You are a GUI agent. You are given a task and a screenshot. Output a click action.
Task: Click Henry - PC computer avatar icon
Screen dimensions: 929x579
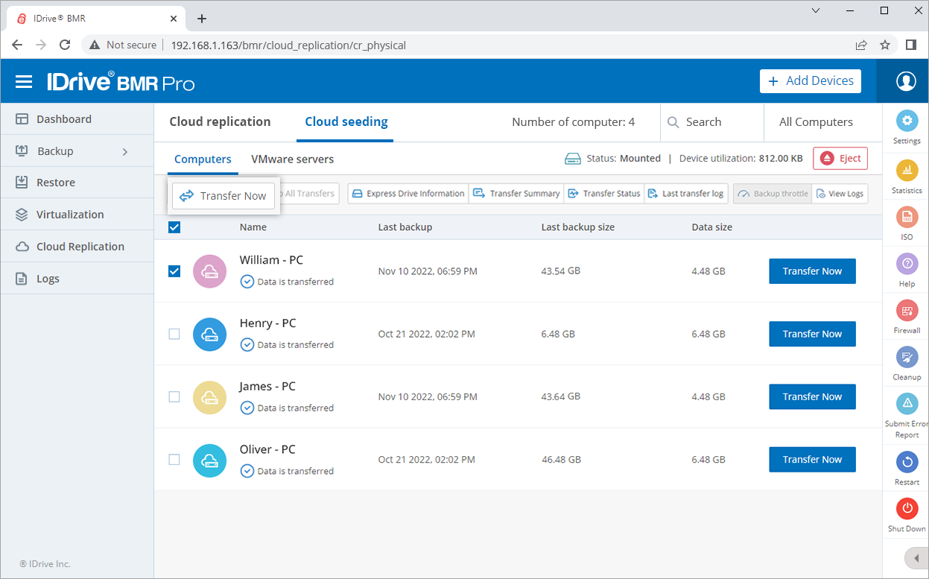tap(209, 334)
